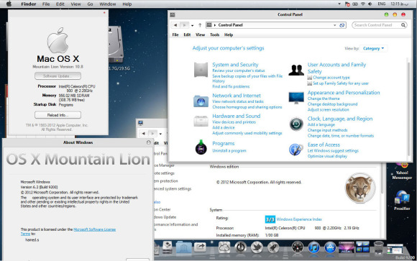The height and width of the screenshot is (261, 417).
Task: Open the Go menu in Finder bar
Action: [x=90, y=4]
